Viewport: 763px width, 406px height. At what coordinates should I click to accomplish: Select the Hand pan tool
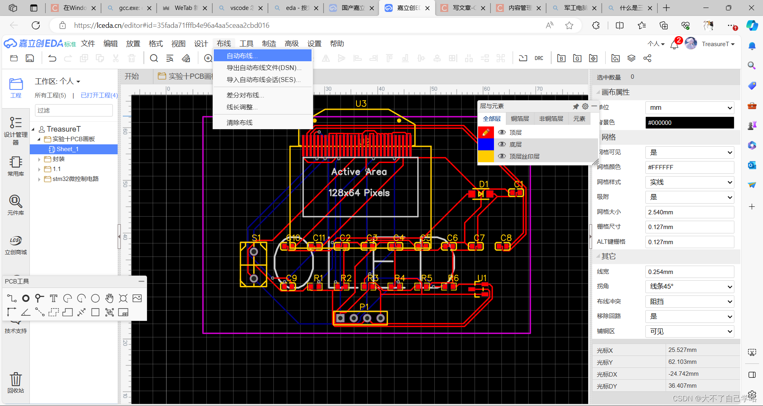point(109,298)
